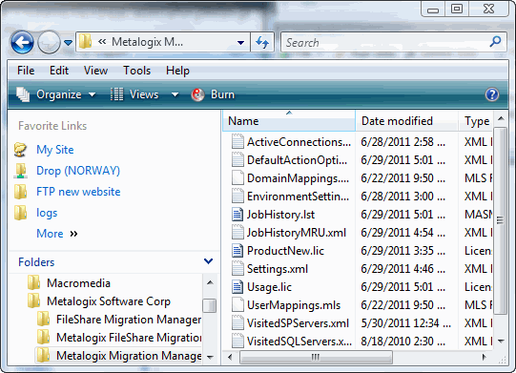Open the File menu
Viewport: 516px width, 373px height.
coord(26,71)
